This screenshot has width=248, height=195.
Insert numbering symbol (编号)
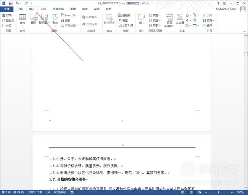pos(208,26)
